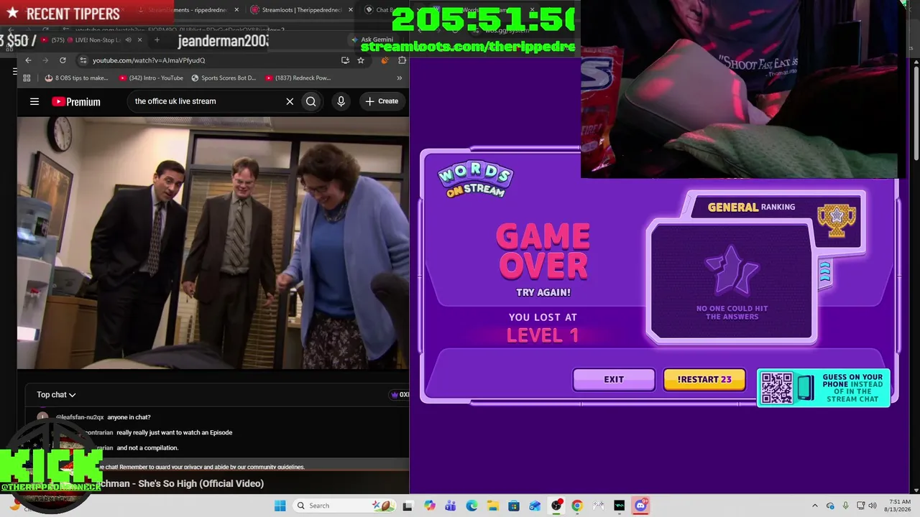Open Microsoft Teams from the taskbar
The image size is (920, 517).
(x=451, y=506)
